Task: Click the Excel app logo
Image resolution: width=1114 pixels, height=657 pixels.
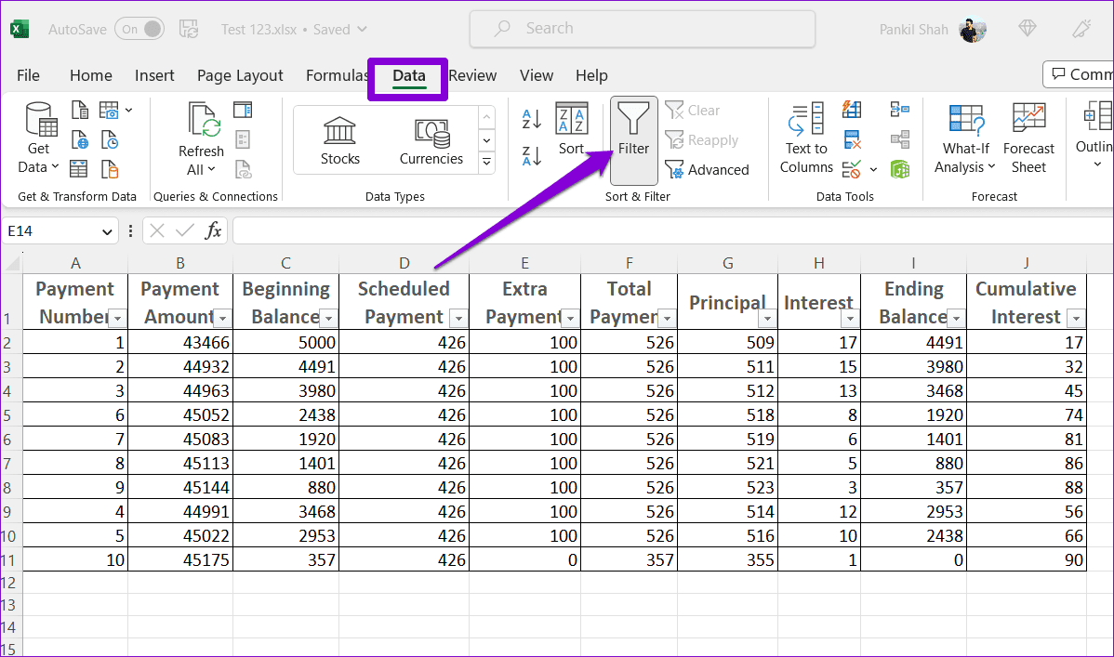Action: point(20,29)
